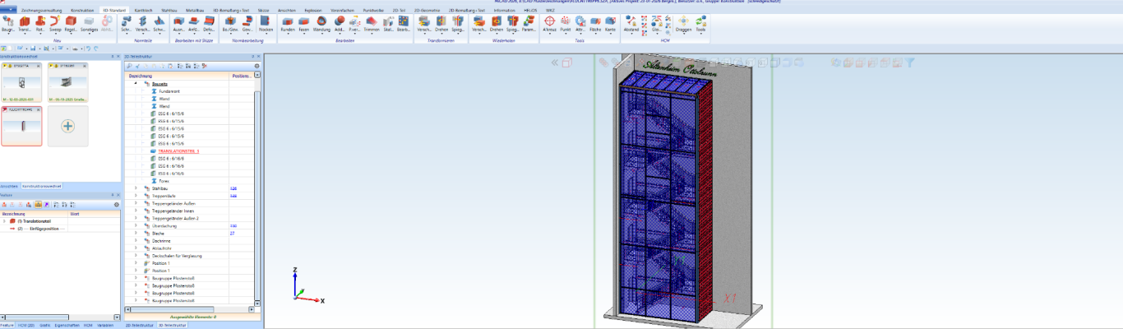This screenshot has width=1123, height=329.
Task: Click the Draggen tool icon
Action: coord(684,21)
